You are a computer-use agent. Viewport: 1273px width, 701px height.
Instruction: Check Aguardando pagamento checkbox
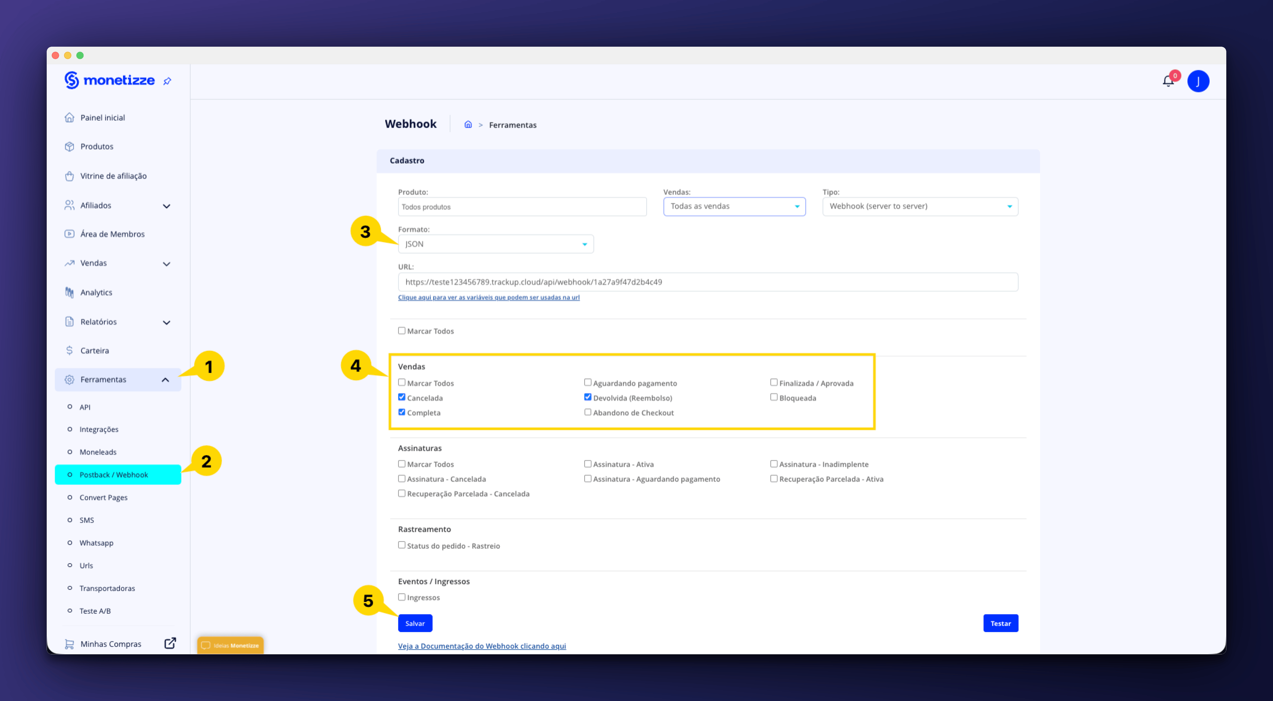click(588, 382)
